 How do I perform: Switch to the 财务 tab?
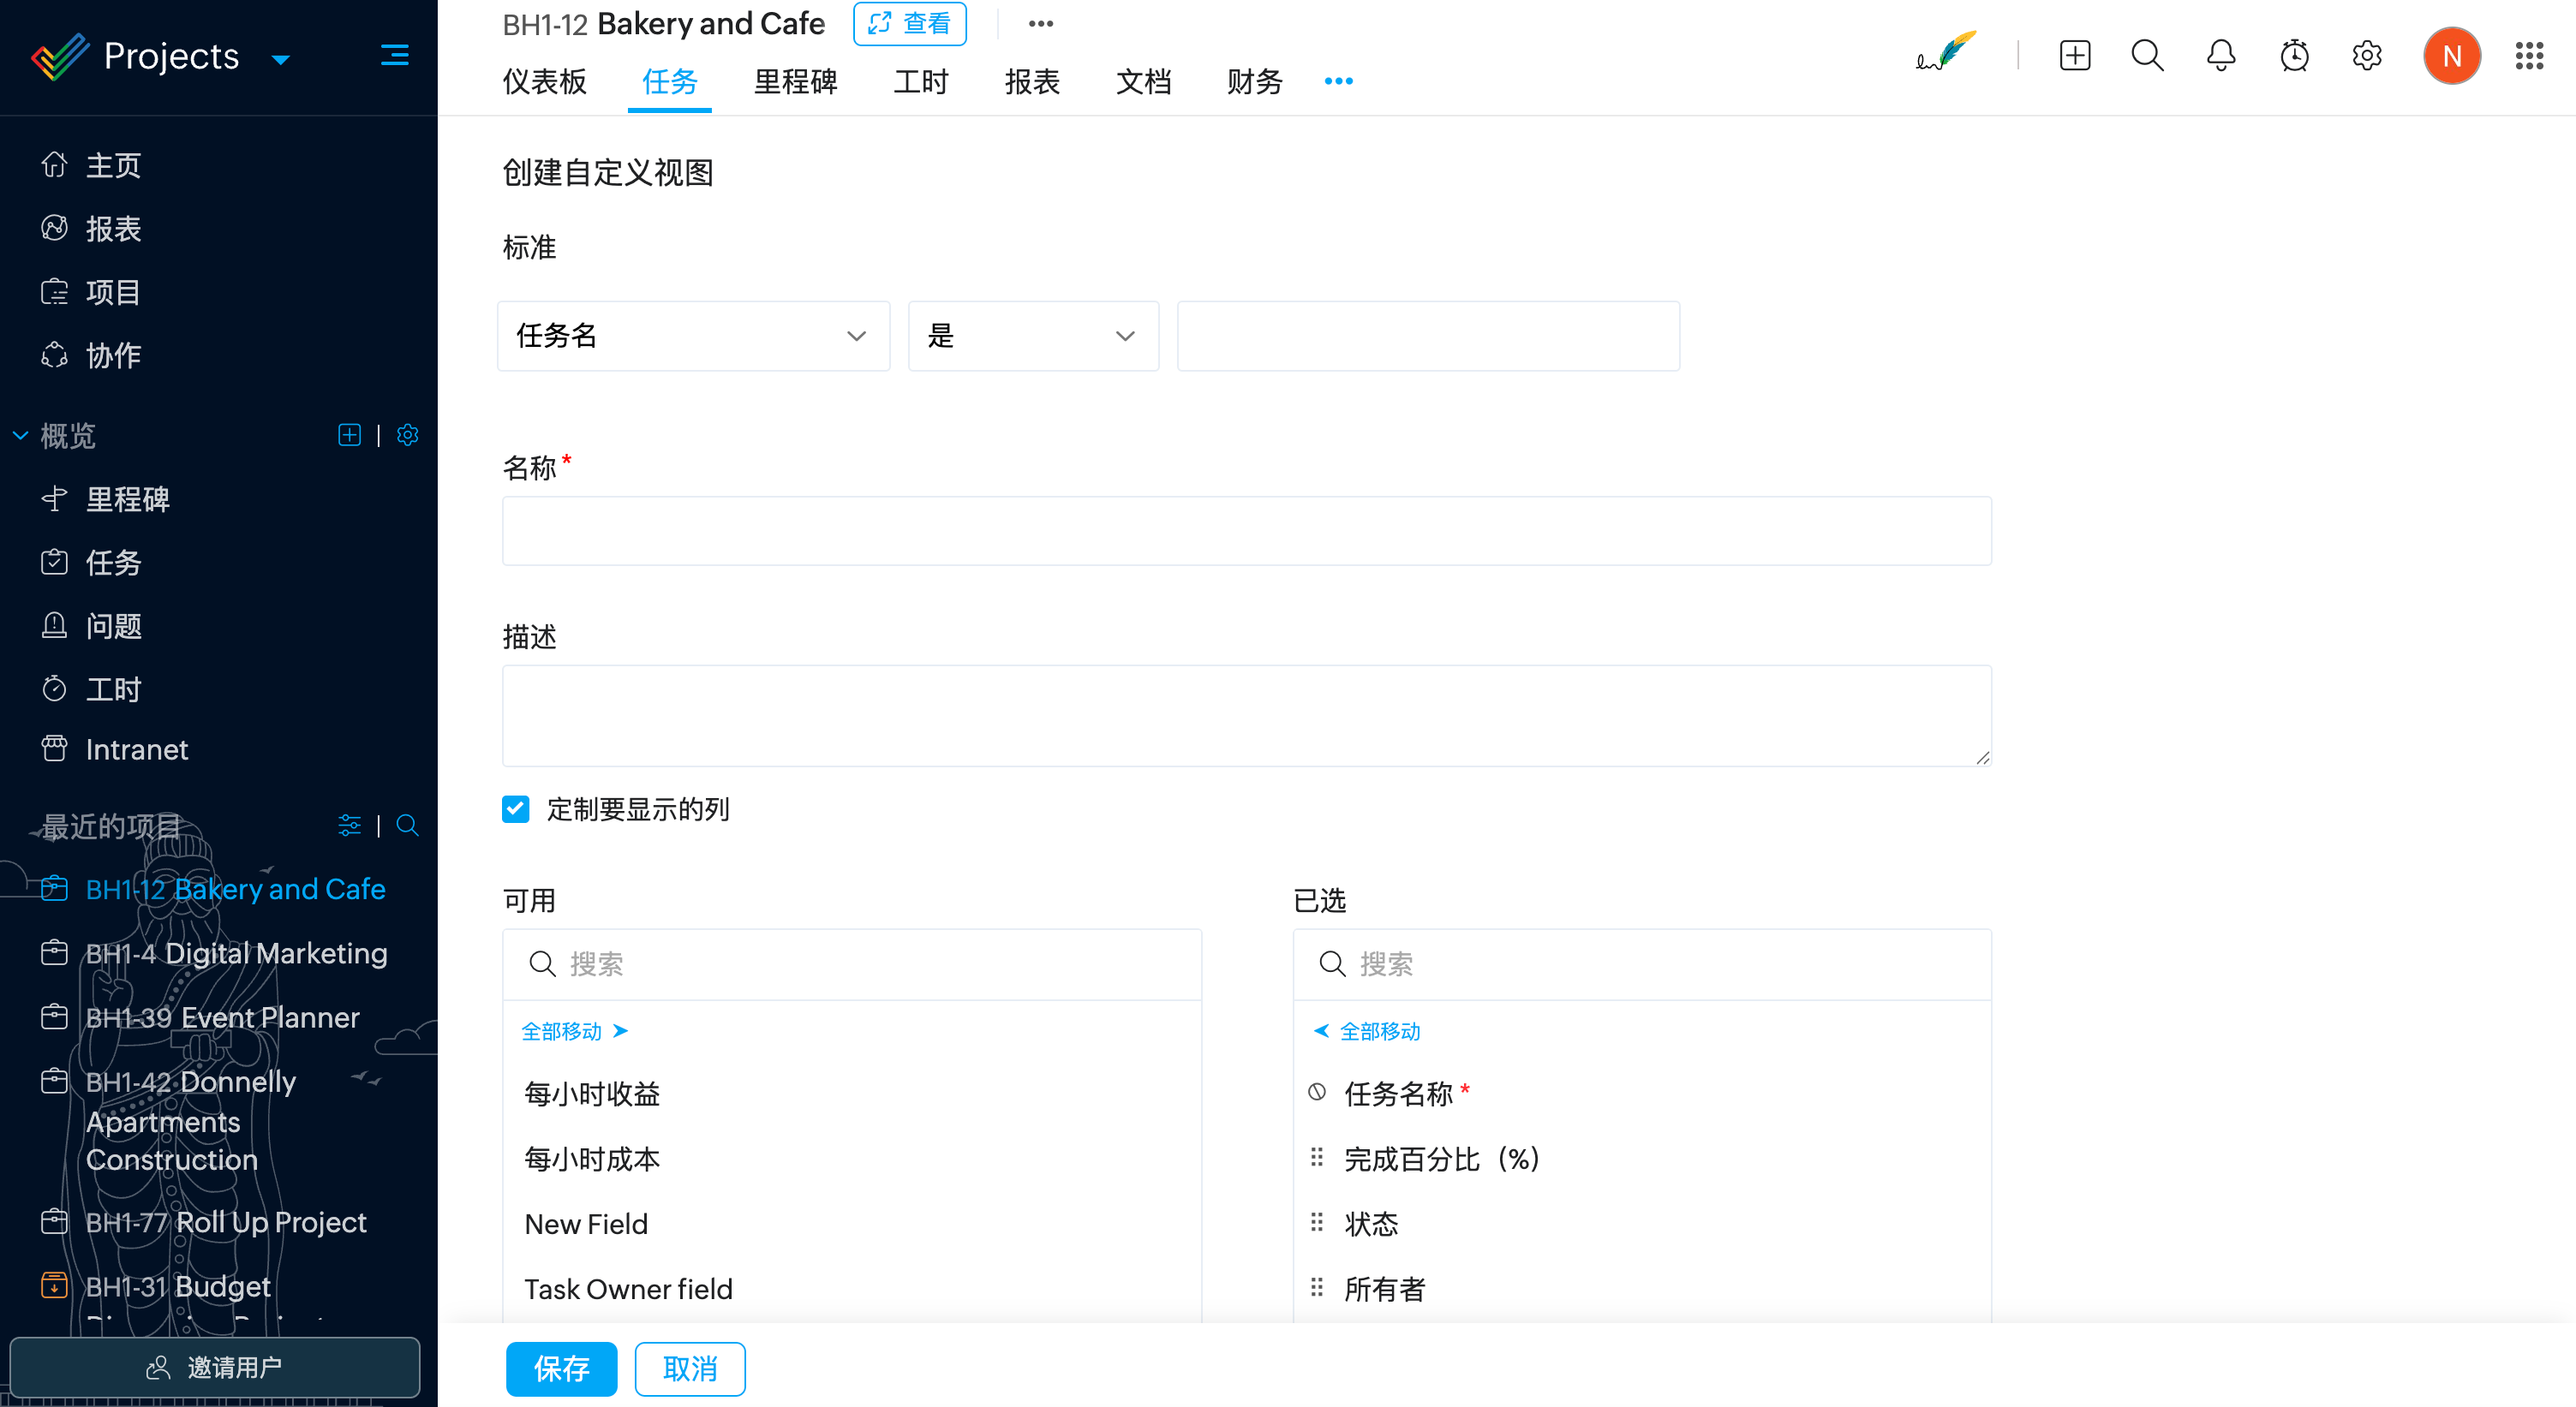pos(1254,82)
